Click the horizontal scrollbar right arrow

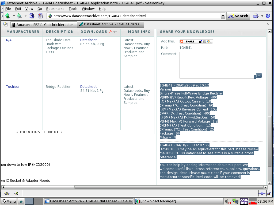[265, 187]
